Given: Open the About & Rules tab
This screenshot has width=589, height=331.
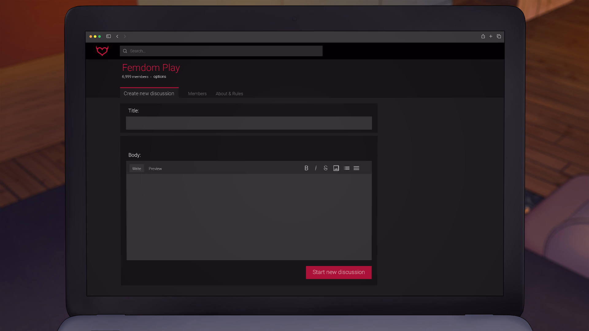Looking at the screenshot, I should [x=229, y=93].
